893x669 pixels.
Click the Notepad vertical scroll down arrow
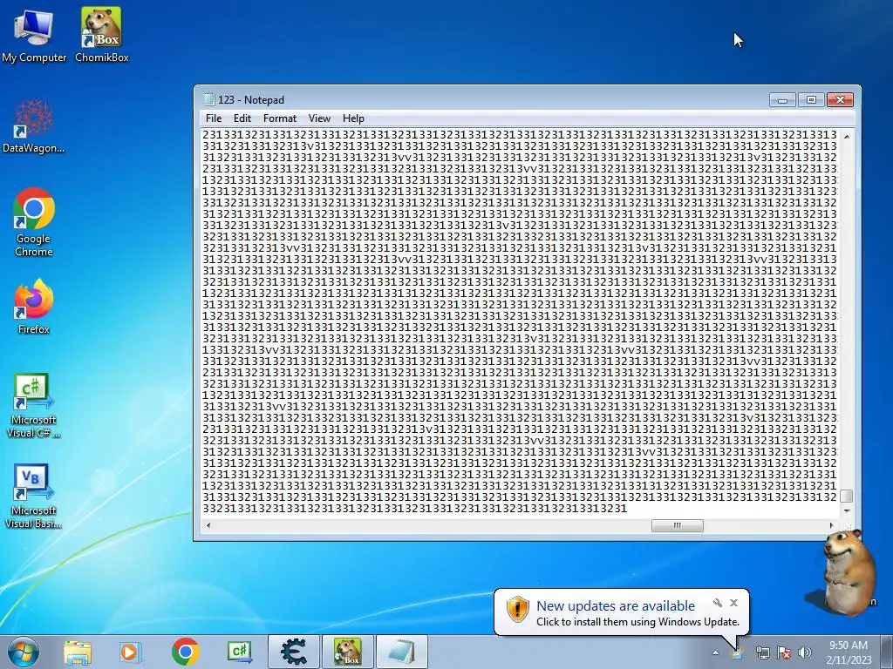click(847, 510)
